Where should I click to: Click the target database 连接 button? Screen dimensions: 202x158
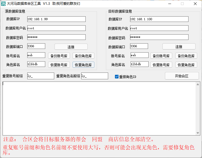click(x=179, y=47)
